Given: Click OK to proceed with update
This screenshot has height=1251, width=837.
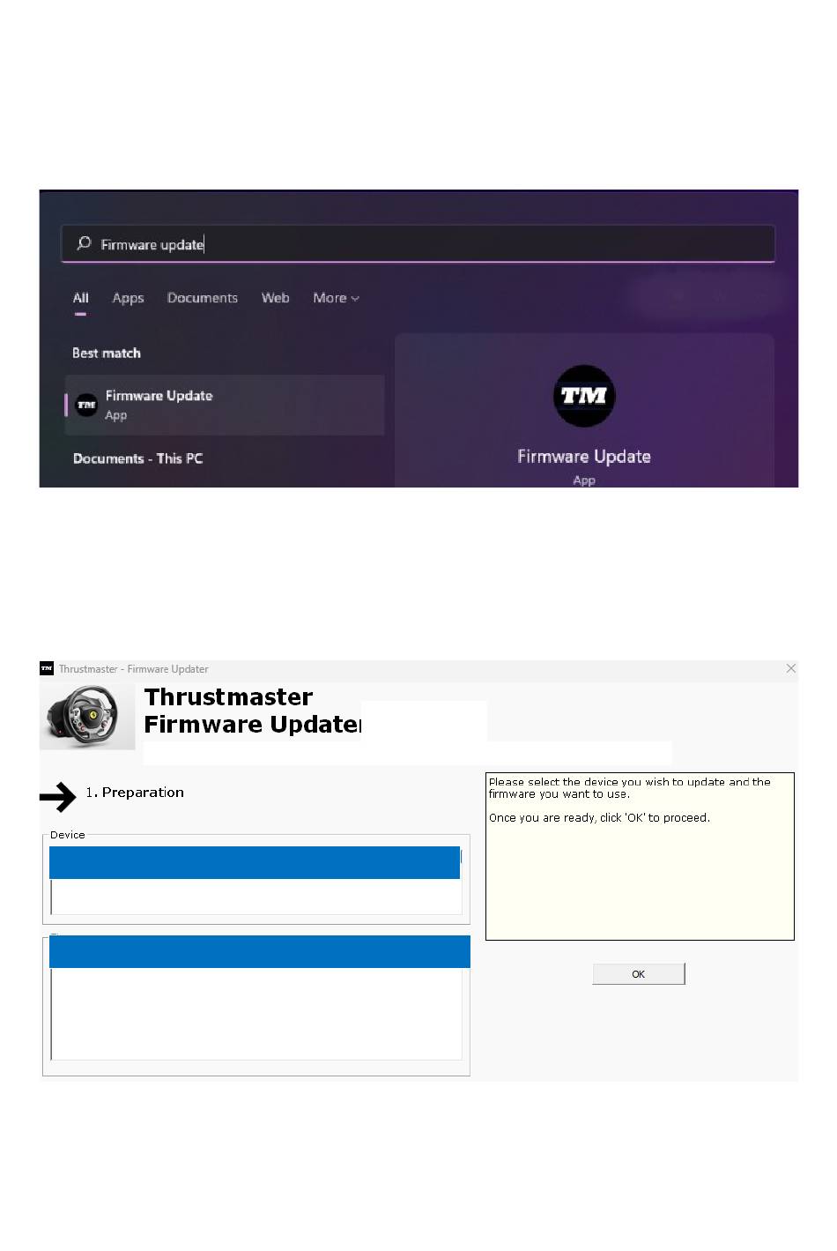Looking at the screenshot, I should click(639, 974).
